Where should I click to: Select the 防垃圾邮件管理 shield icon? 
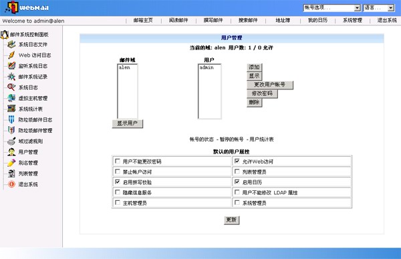(11, 130)
